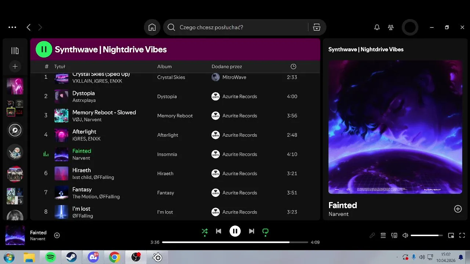Open the miniplayer
This screenshot has height=264, width=470.
tap(451, 235)
